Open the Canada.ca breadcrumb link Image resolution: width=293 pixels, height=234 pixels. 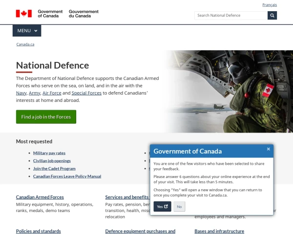coord(25,44)
